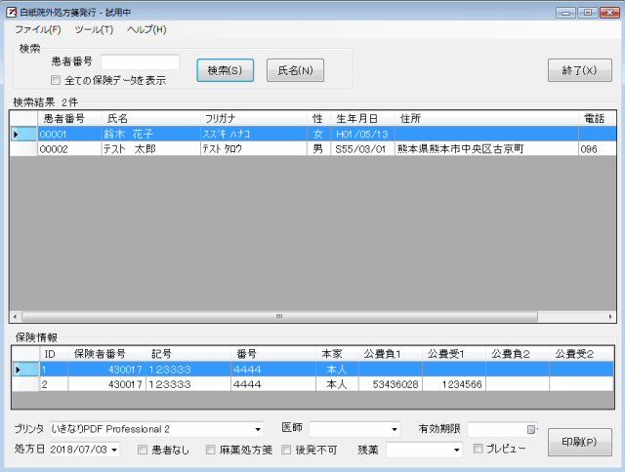This screenshot has width=625, height=472.
Task: Click row selector arrow of patient 00001
Action: pyautogui.click(x=23, y=134)
